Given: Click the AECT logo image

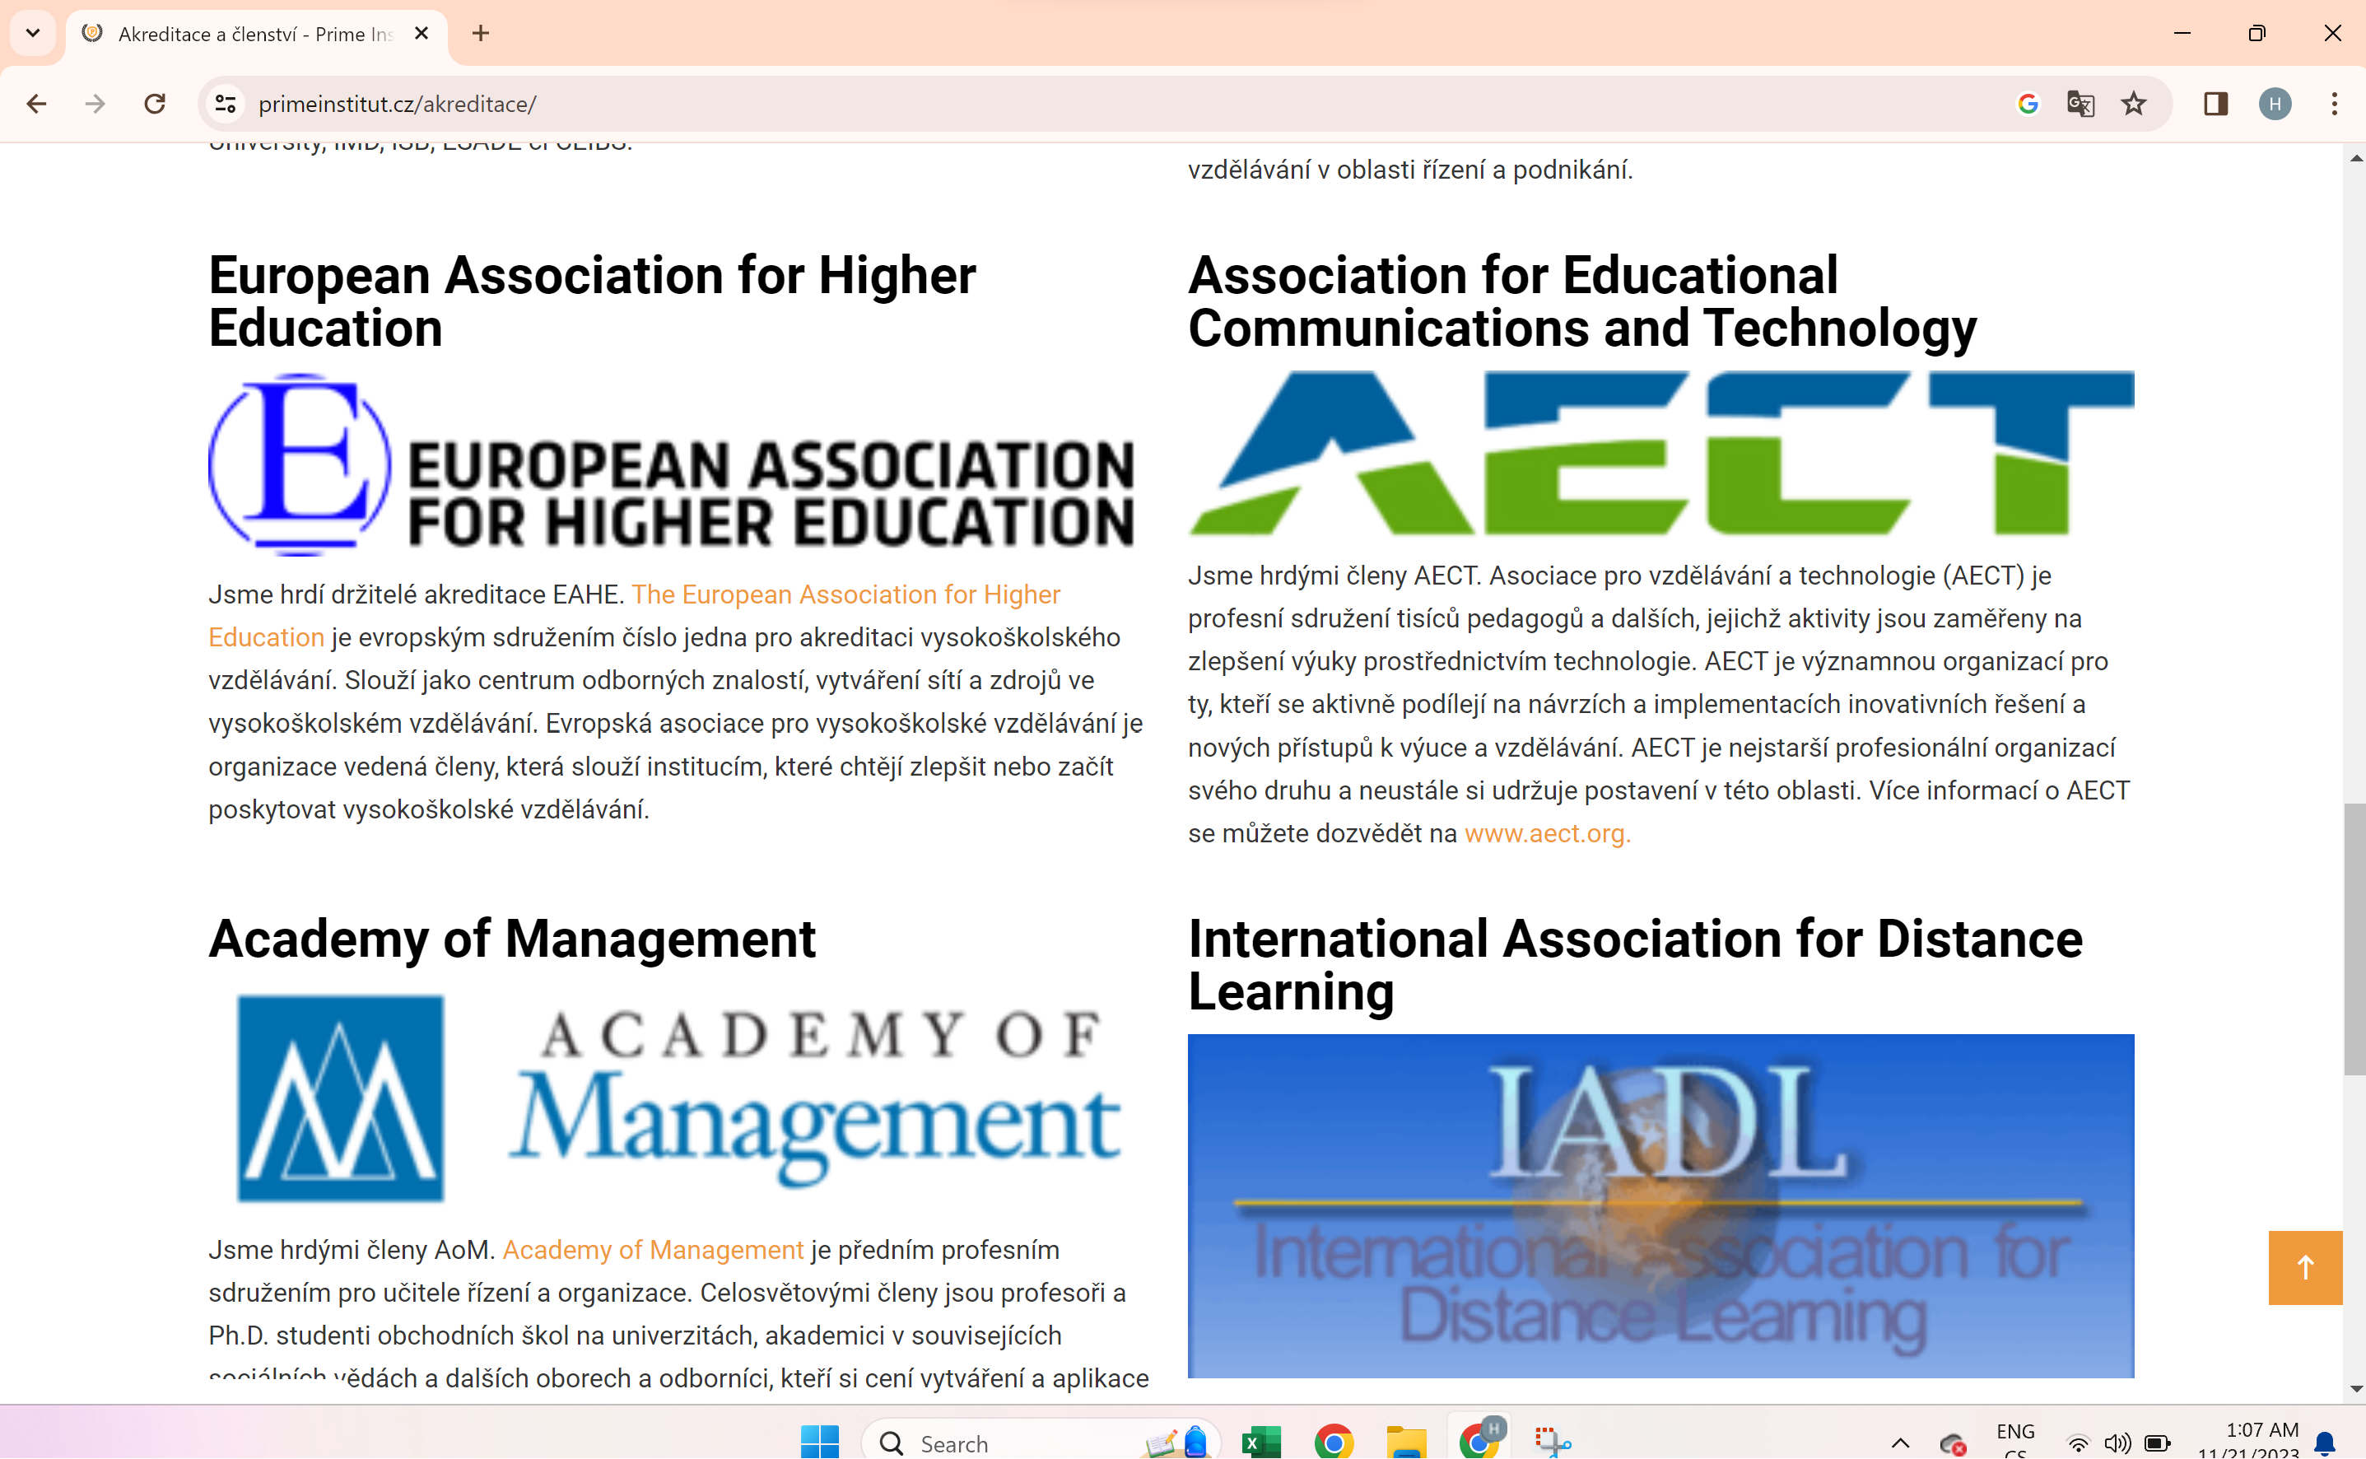Looking at the screenshot, I should tap(1661, 454).
